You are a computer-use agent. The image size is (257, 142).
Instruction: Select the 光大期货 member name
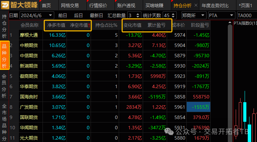(x=29, y=138)
